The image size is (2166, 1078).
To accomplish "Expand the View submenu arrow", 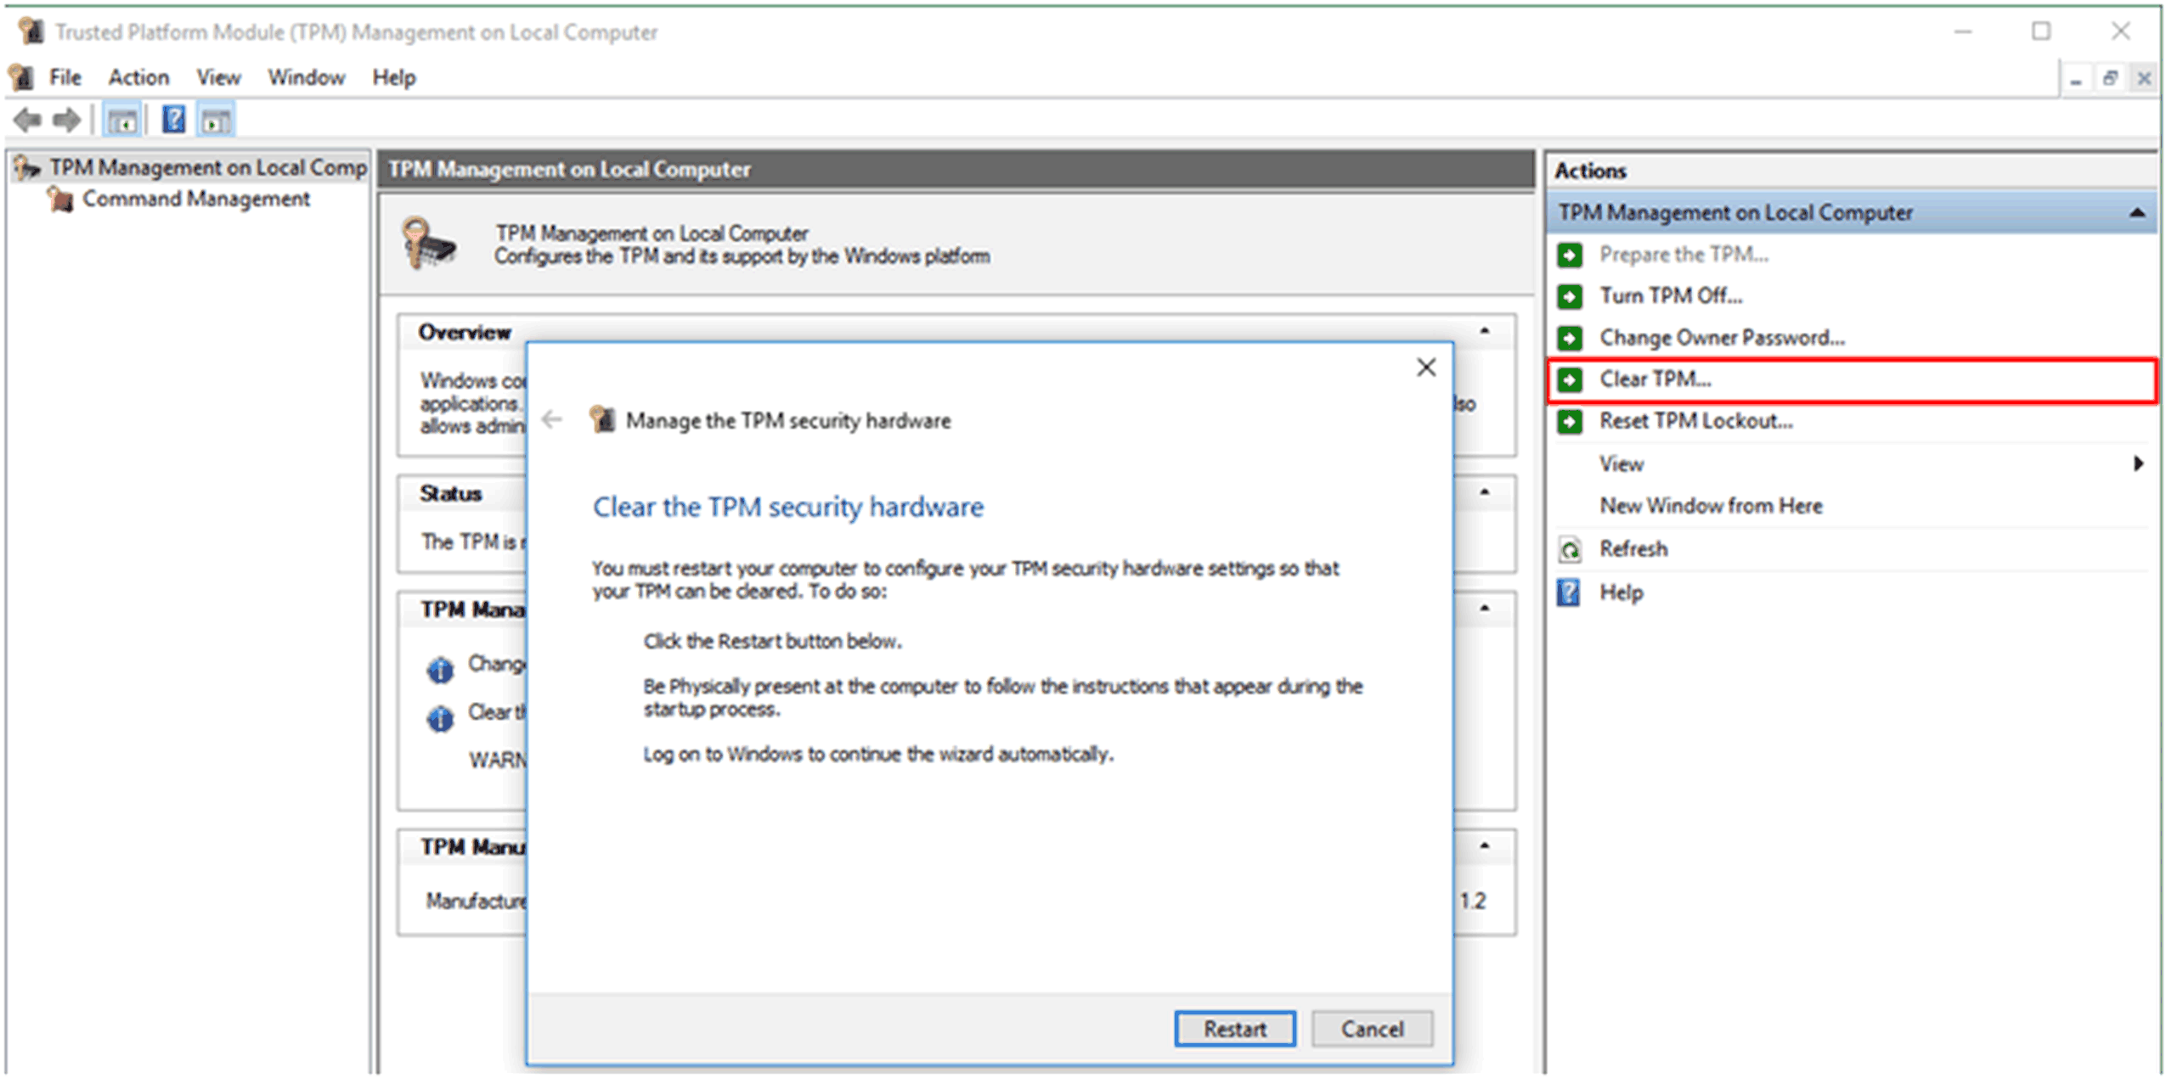I will (x=2138, y=463).
